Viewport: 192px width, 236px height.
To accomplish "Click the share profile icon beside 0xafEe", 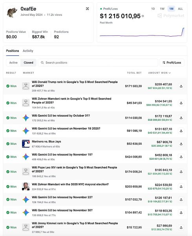I will click(x=87, y=9).
